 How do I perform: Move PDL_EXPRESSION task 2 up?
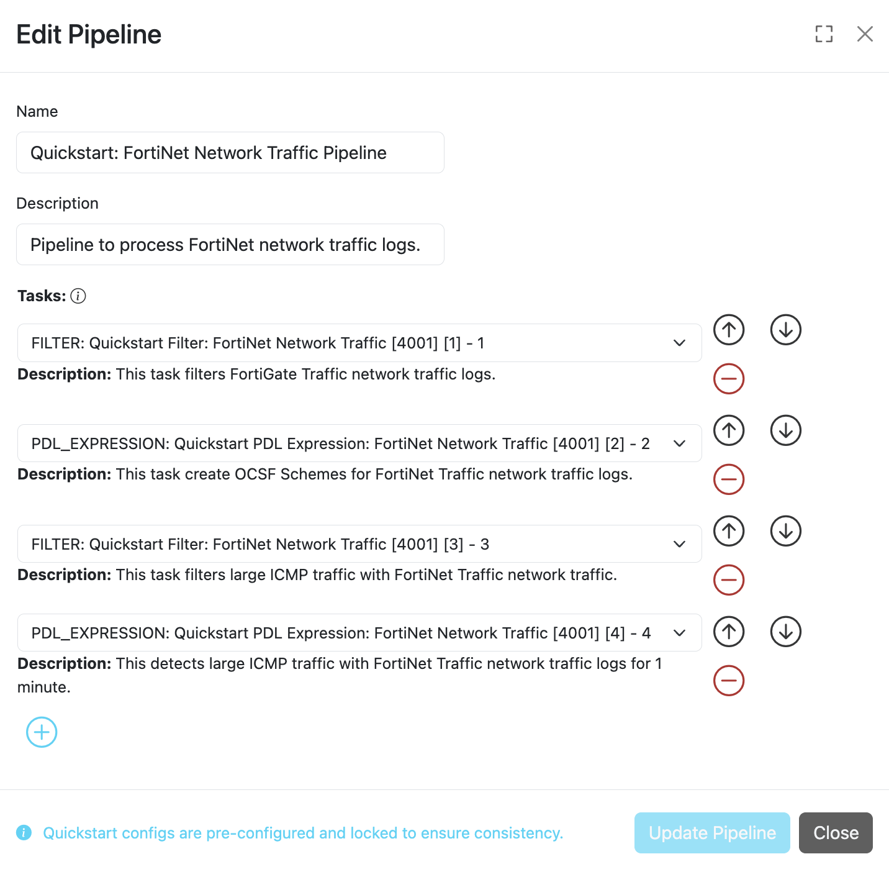coord(729,430)
